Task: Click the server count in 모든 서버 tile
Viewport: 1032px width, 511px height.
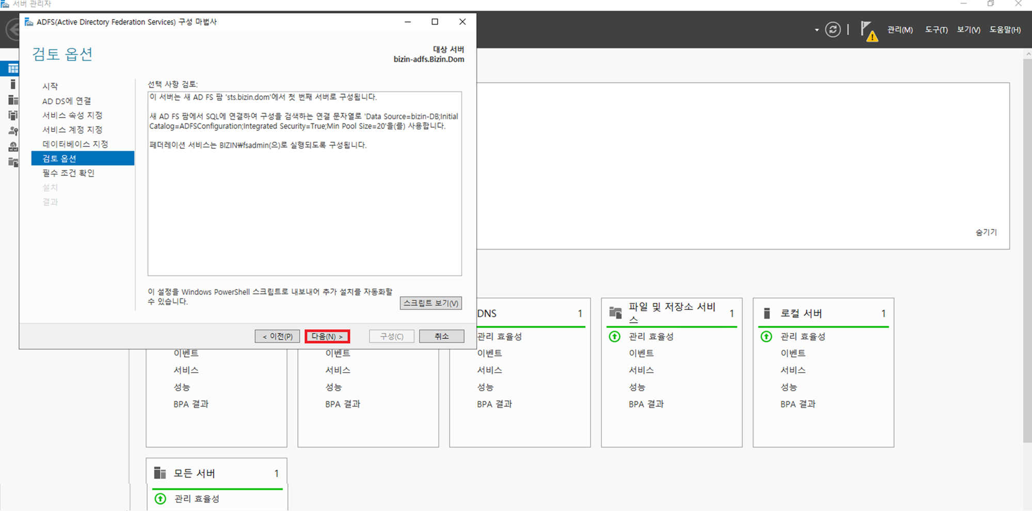Action: 277,473
